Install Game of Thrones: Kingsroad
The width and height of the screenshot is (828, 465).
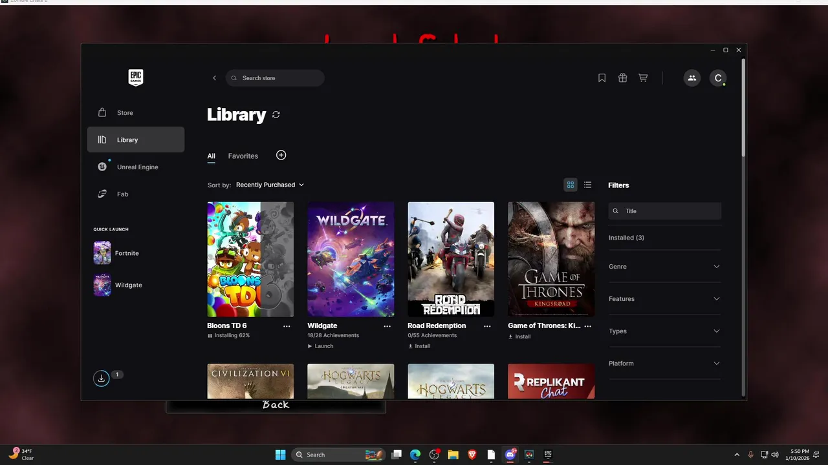tap(519, 336)
